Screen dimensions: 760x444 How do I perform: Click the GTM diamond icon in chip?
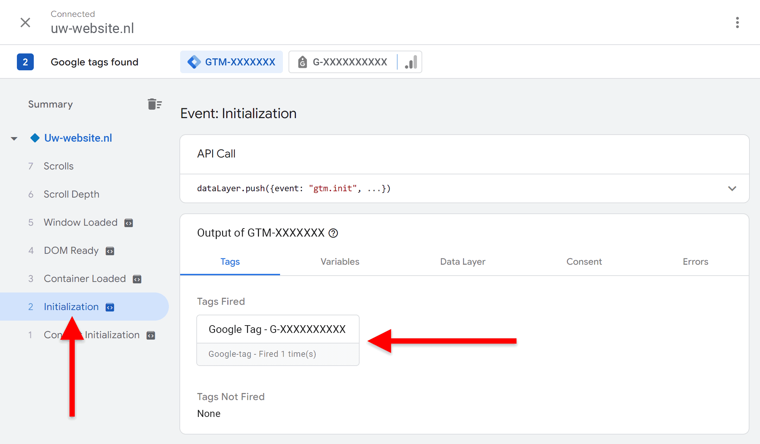point(194,62)
